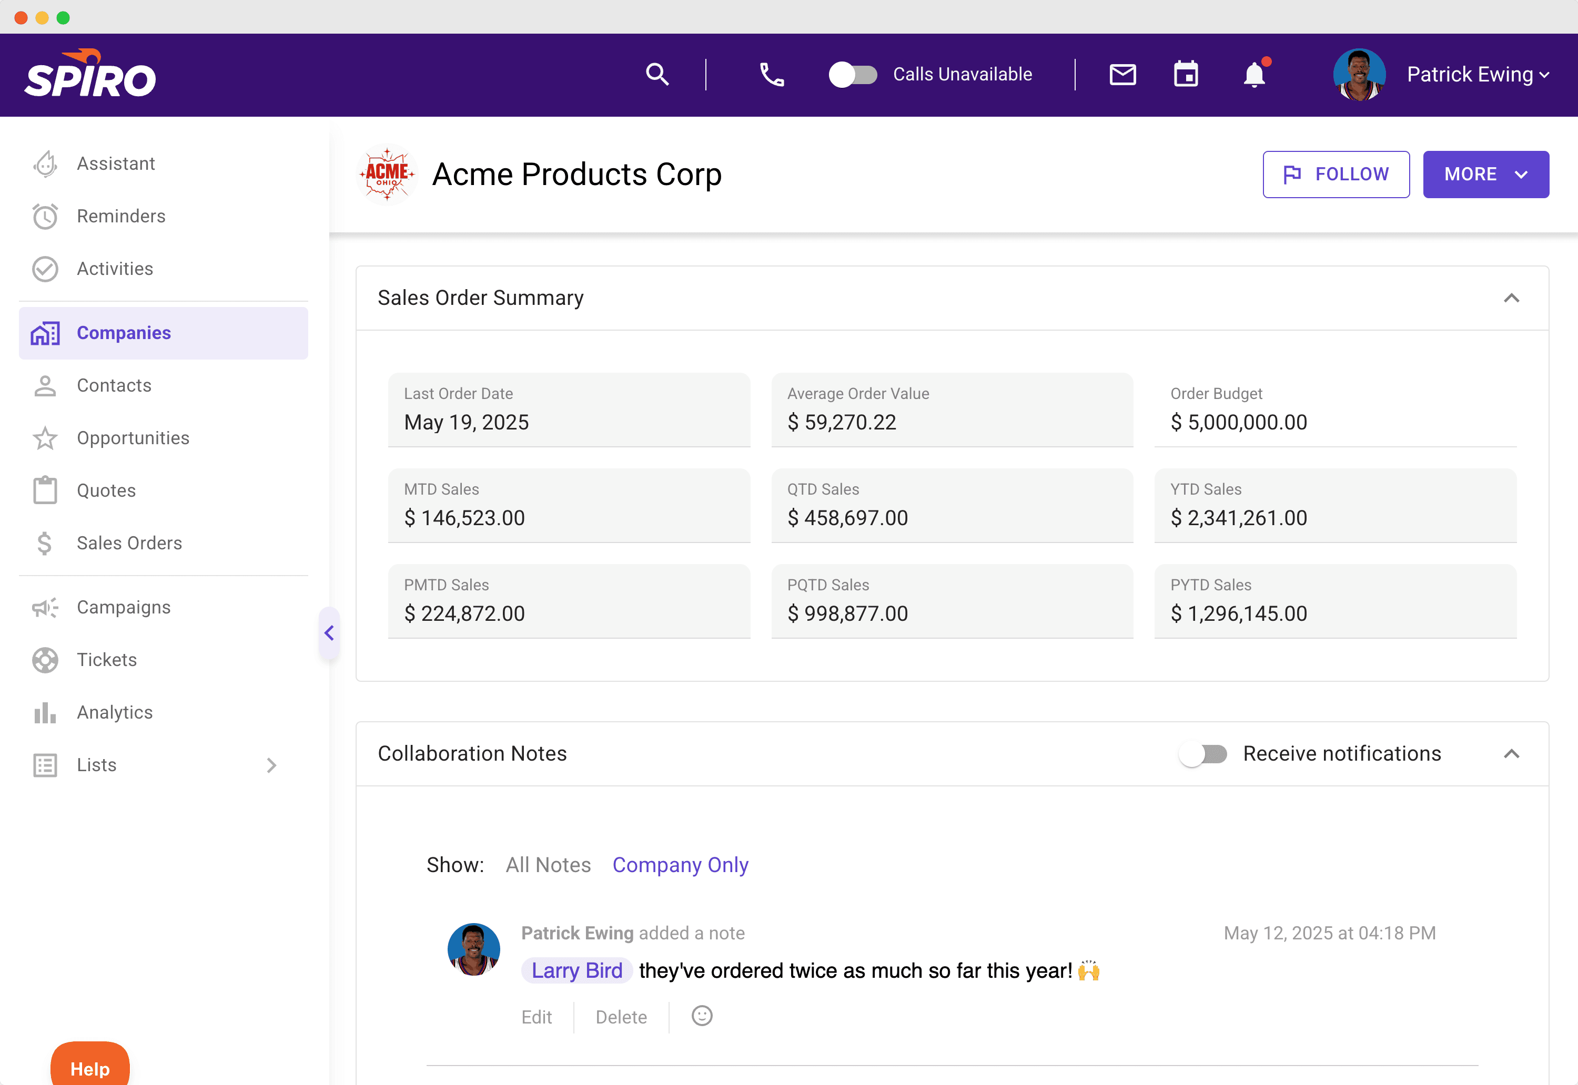
Task: Open the MORE dropdown button
Action: point(1485,174)
